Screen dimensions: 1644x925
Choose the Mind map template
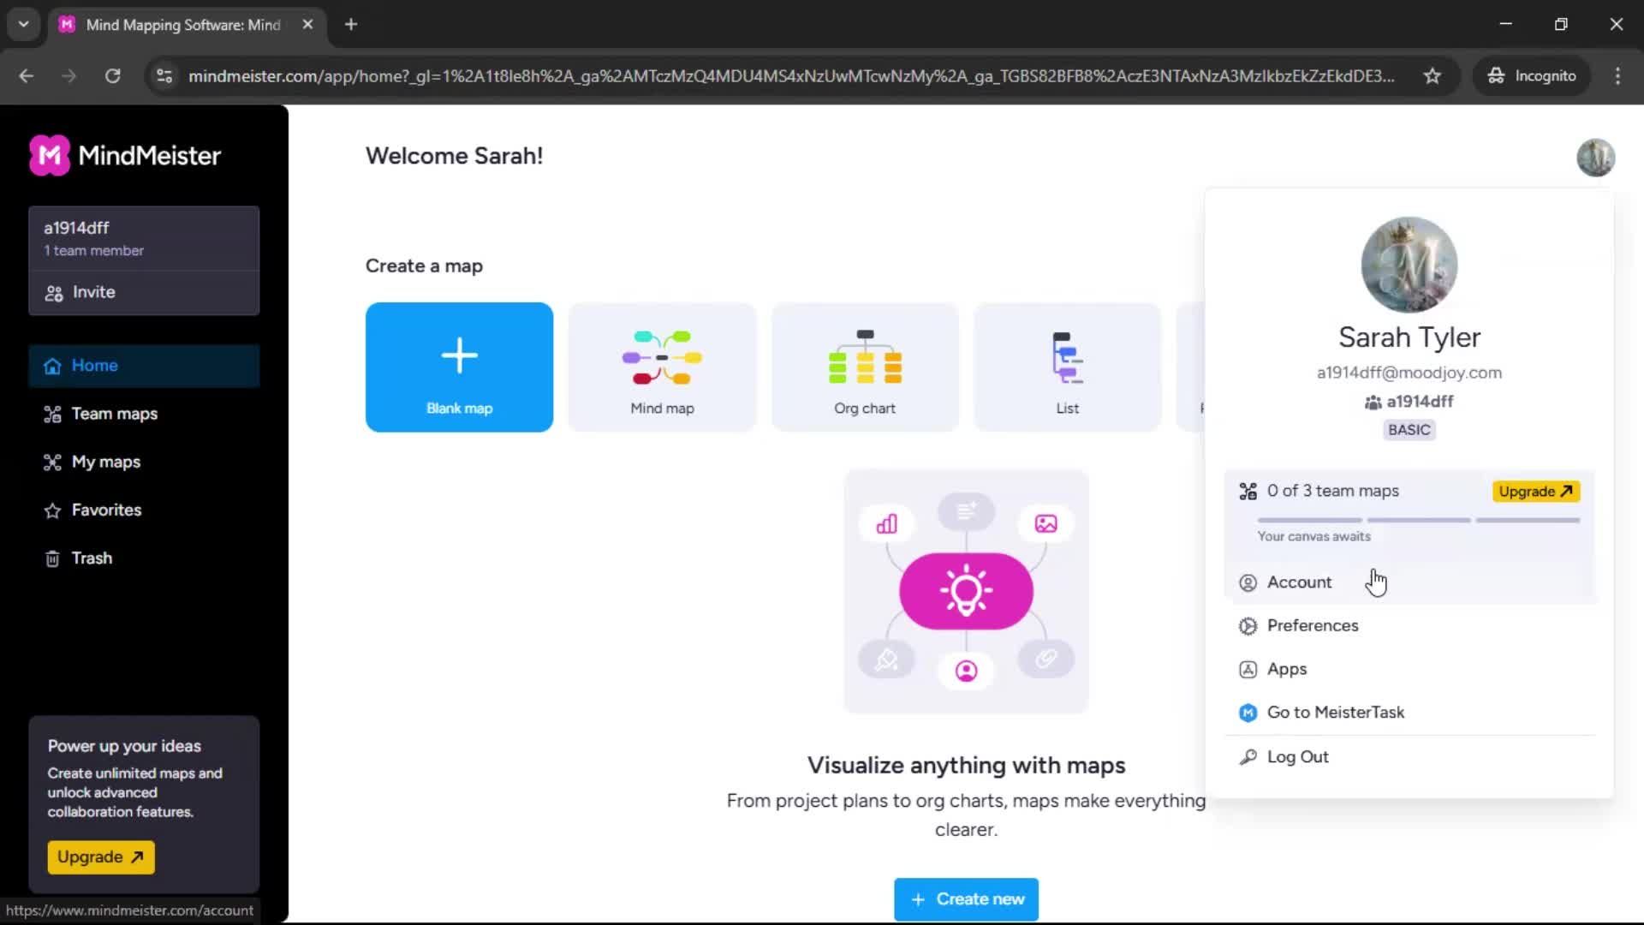[x=662, y=367]
